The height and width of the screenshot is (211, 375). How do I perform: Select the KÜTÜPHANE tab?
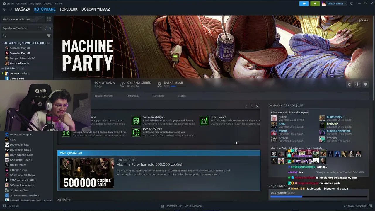(45, 9)
